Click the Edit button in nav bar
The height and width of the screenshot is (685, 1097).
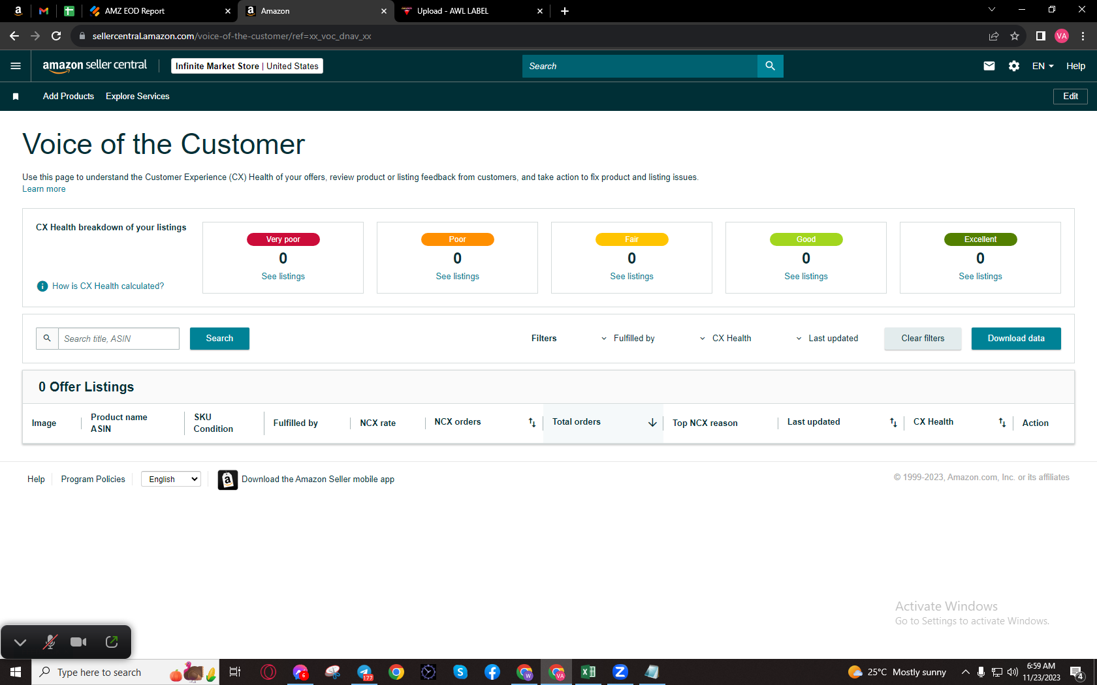(1070, 97)
